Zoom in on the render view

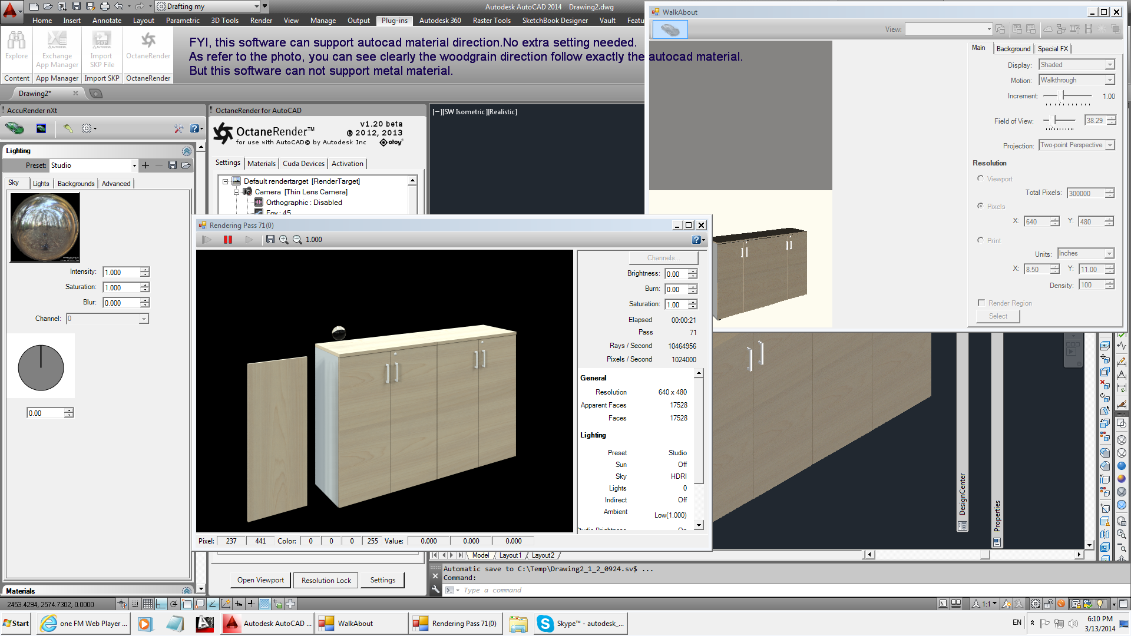pyautogui.click(x=284, y=240)
